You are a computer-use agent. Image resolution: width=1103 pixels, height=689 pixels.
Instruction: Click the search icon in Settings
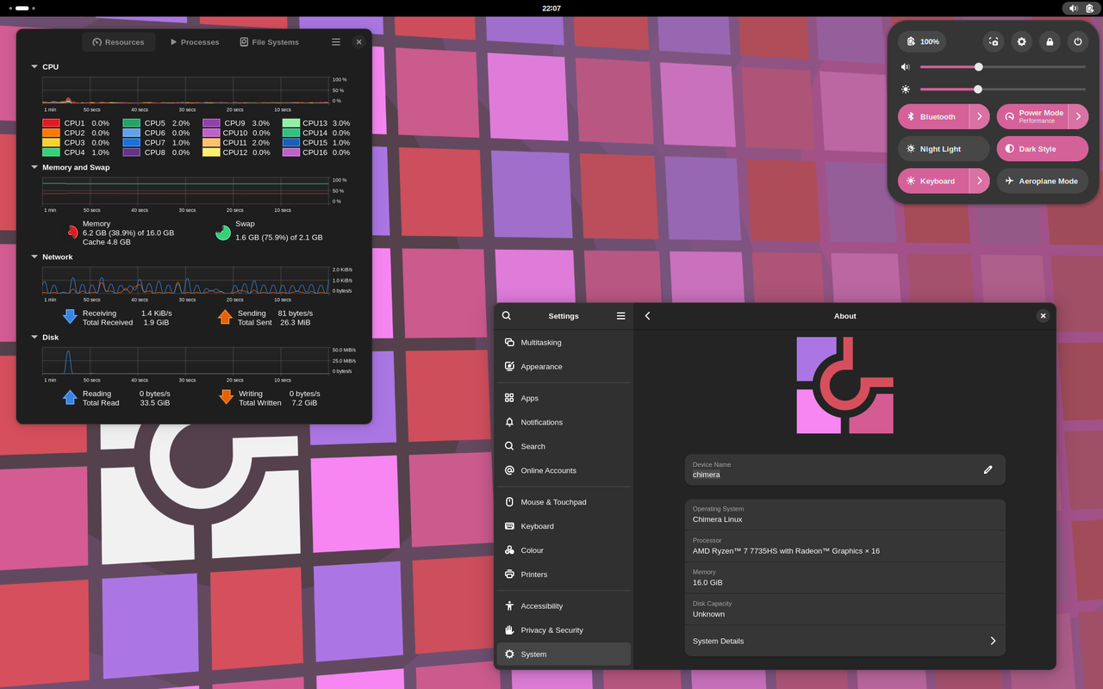[507, 316]
